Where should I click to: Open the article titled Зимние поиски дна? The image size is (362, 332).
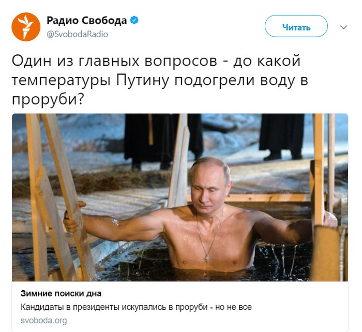[x=61, y=293]
